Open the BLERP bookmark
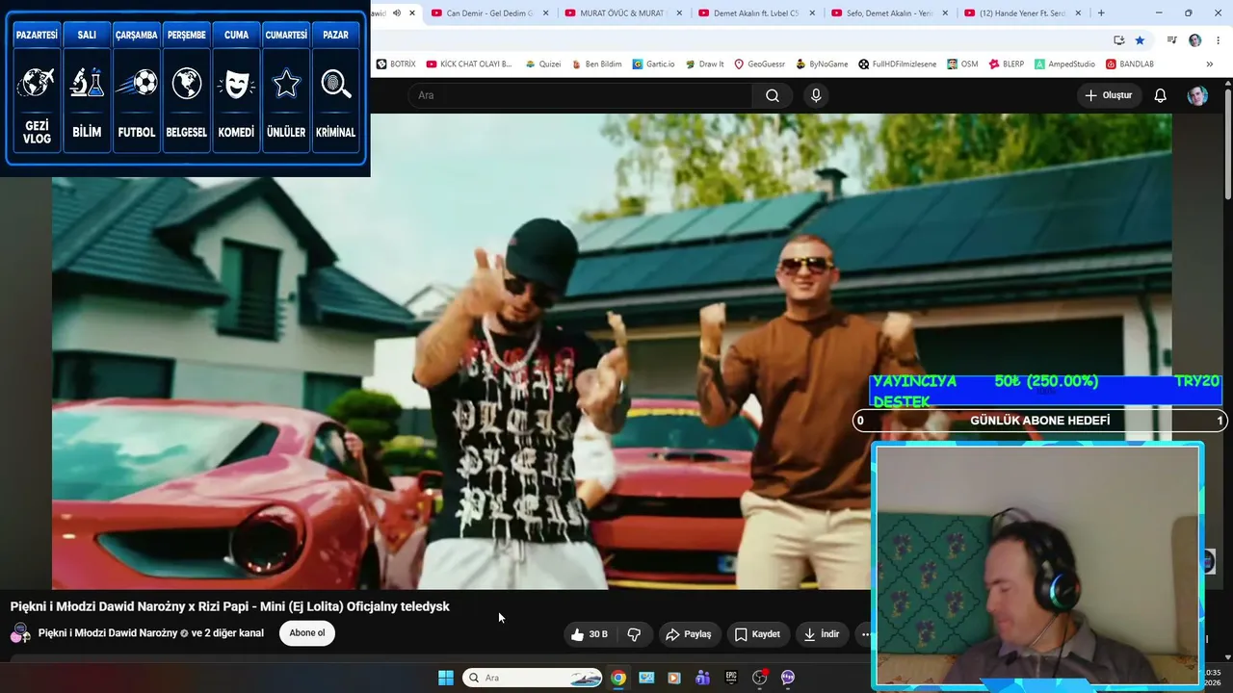 [1007, 64]
